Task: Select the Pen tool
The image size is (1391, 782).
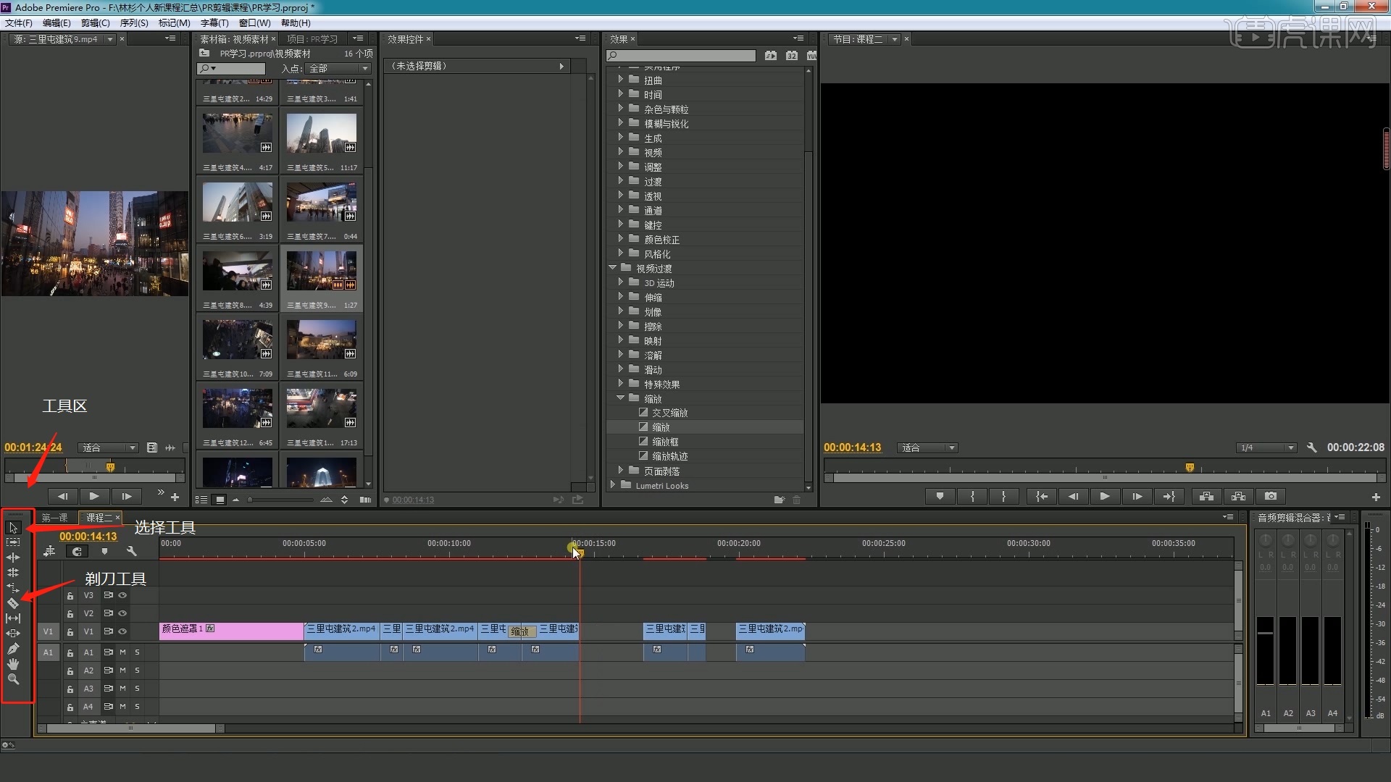Action: pyautogui.click(x=13, y=649)
